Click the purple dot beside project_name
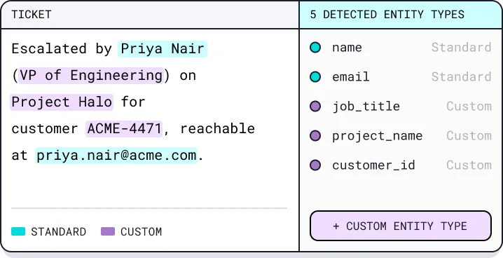The width and height of the screenshot is (503, 258). pyautogui.click(x=315, y=136)
